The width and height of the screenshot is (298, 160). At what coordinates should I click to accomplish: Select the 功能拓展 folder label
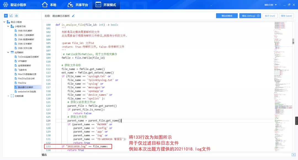(x=19, y=96)
